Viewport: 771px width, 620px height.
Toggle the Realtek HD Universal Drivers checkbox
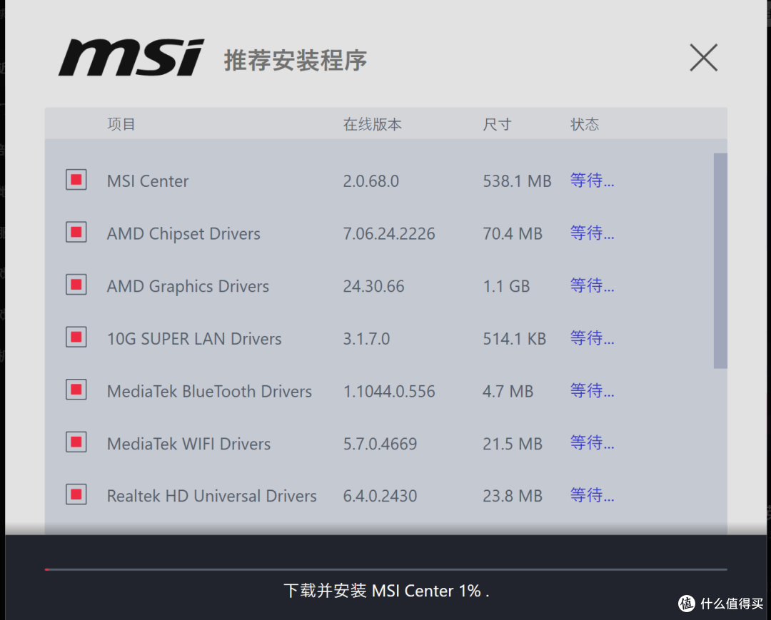tap(76, 494)
